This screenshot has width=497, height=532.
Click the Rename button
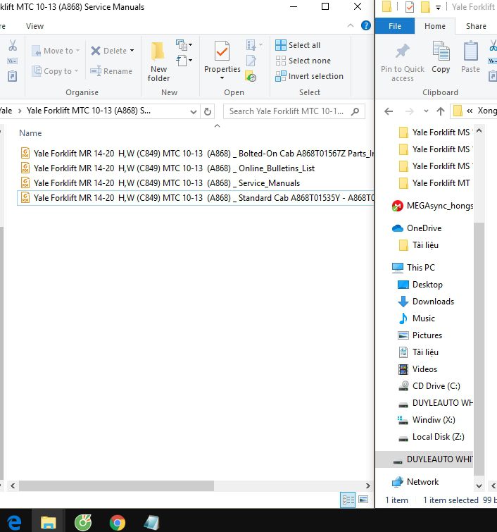click(111, 71)
